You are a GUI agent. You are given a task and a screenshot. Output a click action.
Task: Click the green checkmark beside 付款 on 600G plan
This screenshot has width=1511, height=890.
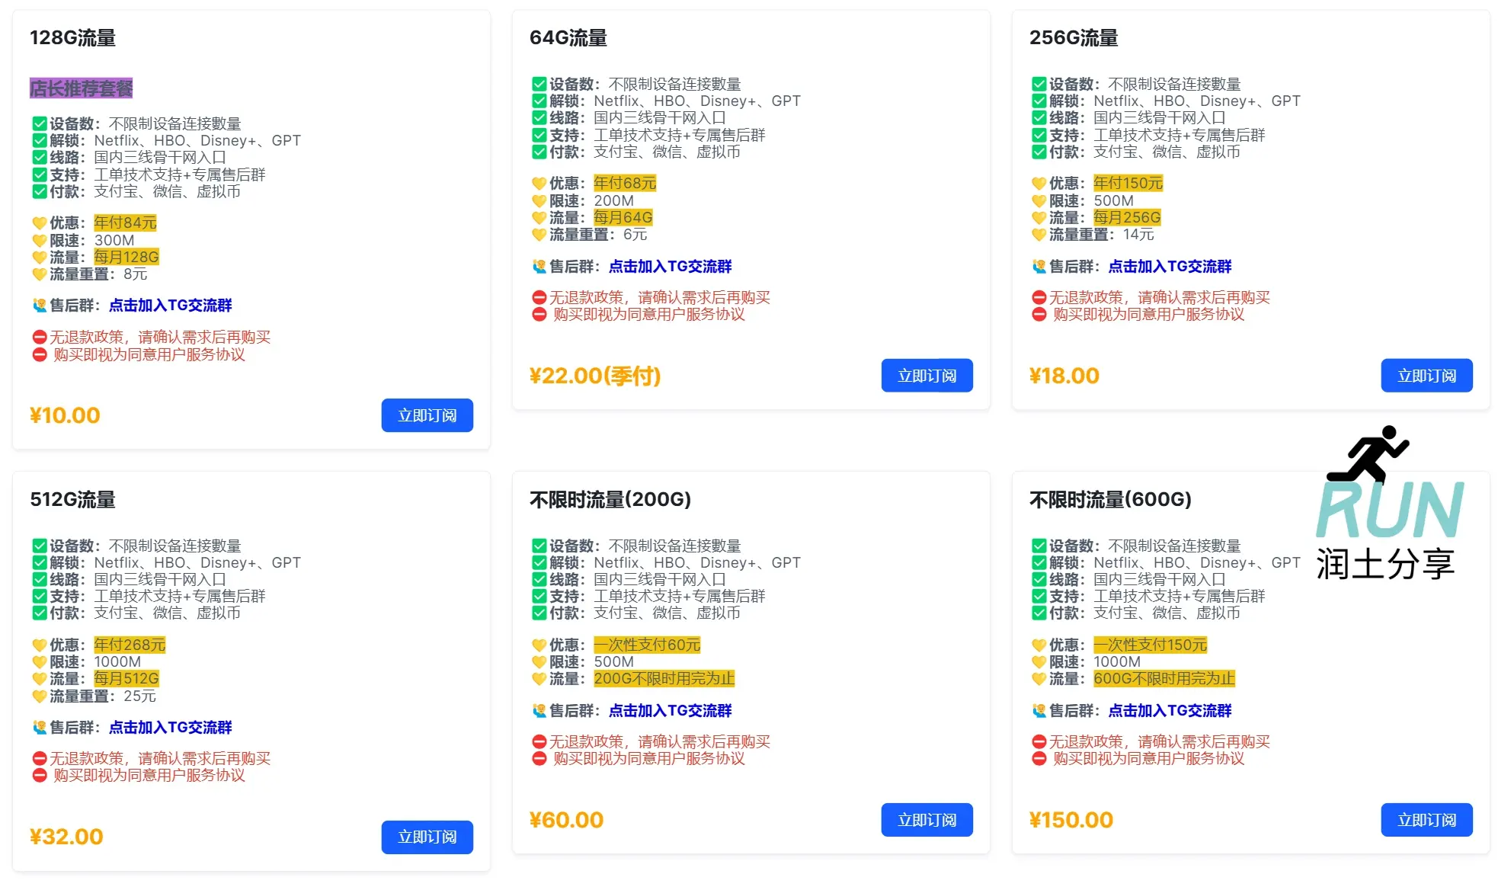[1038, 613]
